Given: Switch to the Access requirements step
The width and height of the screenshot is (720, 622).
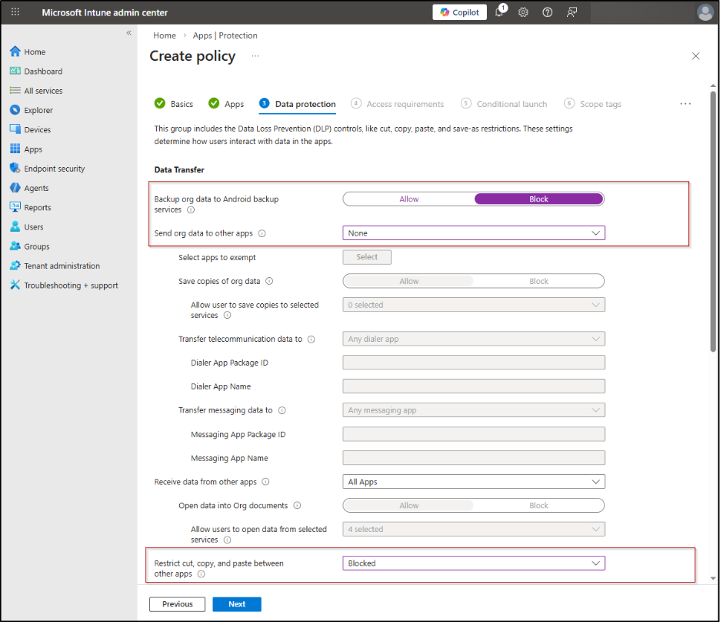Looking at the screenshot, I should (405, 104).
